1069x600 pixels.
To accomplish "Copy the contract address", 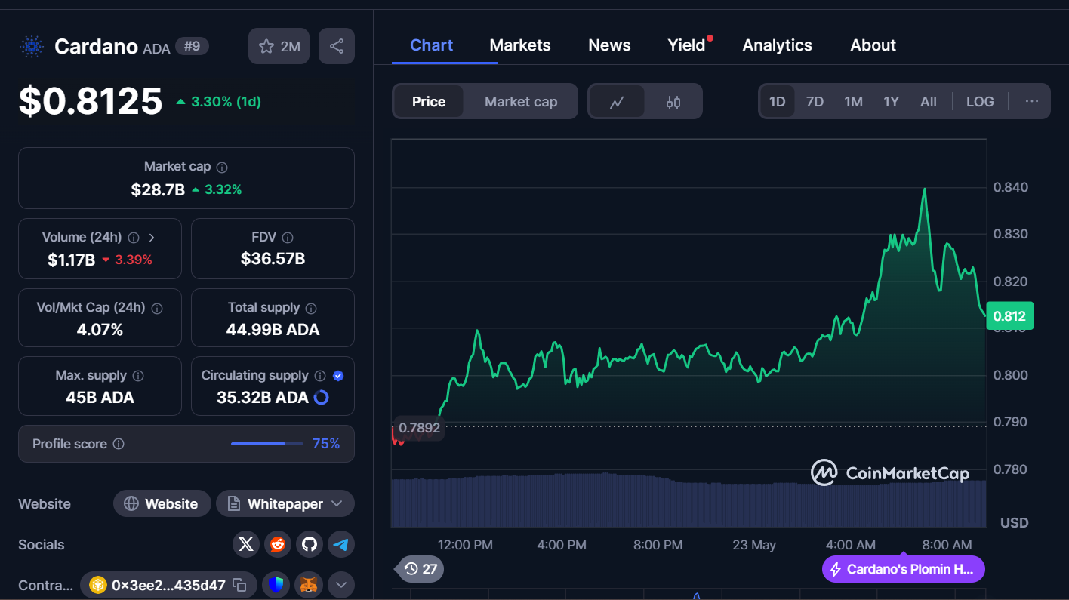I will [x=239, y=585].
